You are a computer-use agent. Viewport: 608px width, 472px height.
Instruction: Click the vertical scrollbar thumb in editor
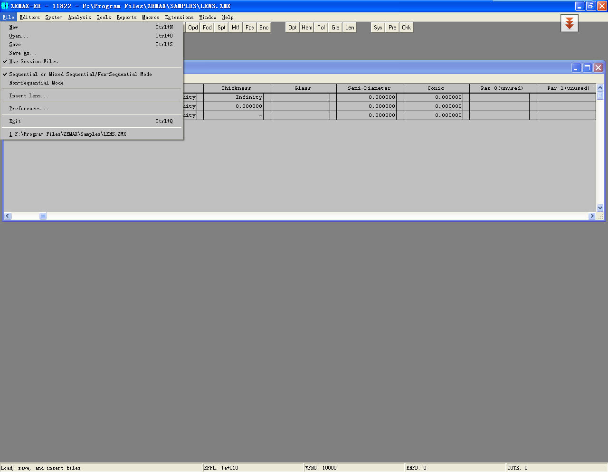pos(600,95)
